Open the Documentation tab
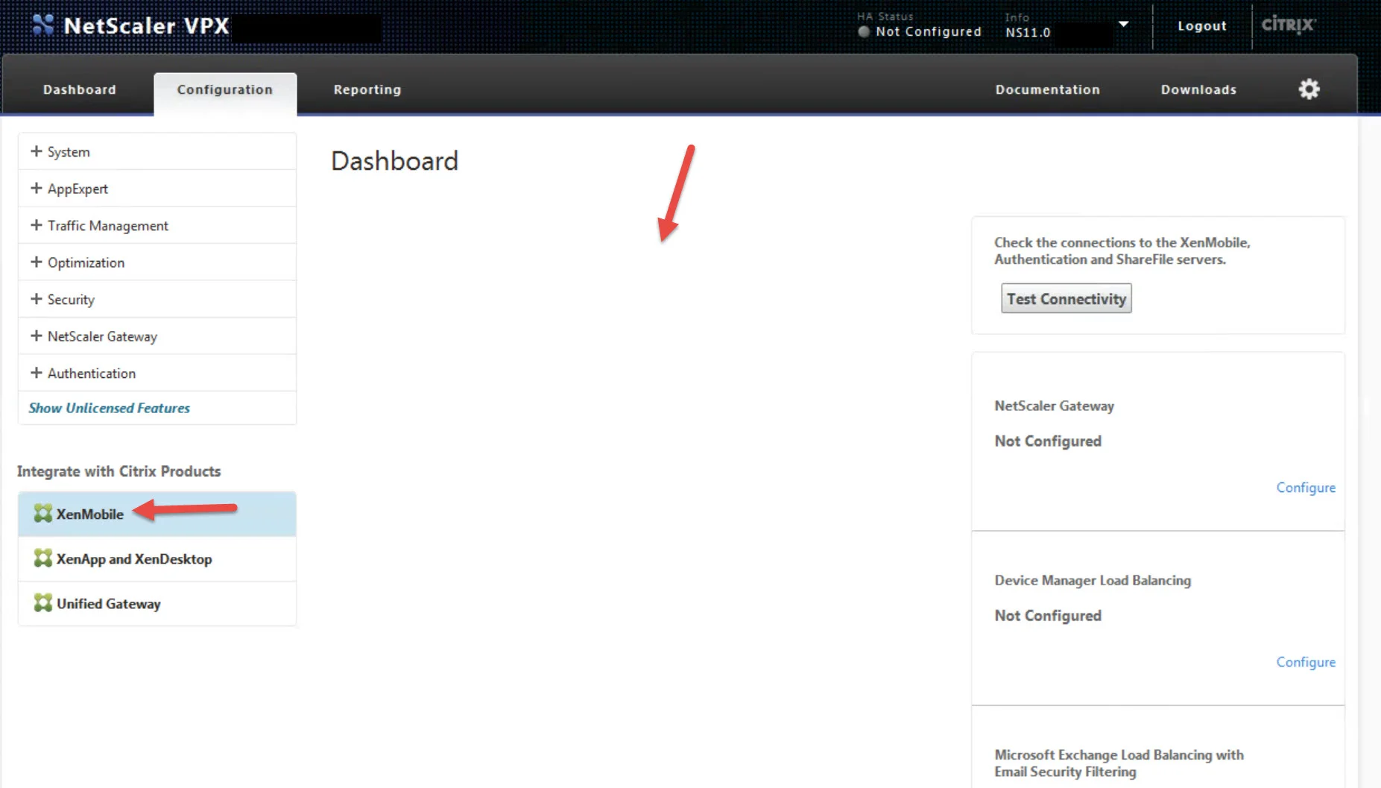Screen dimensions: 1381x788 1047,89
